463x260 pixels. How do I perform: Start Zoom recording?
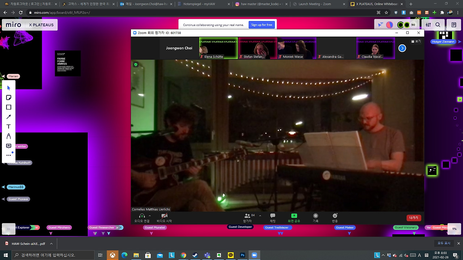316,218
